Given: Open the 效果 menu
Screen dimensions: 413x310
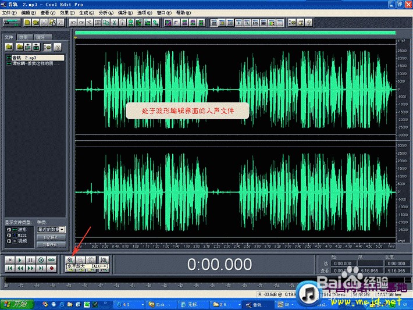Looking at the screenshot, I should pyautogui.click(x=67, y=13).
